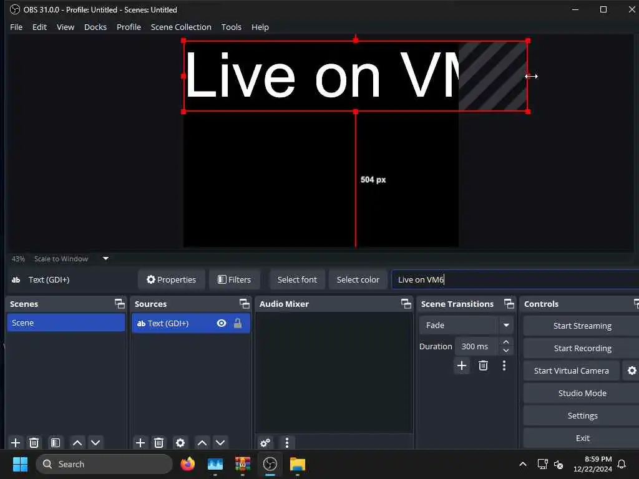Open the Profile menu
The image size is (639, 479).
(129, 27)
